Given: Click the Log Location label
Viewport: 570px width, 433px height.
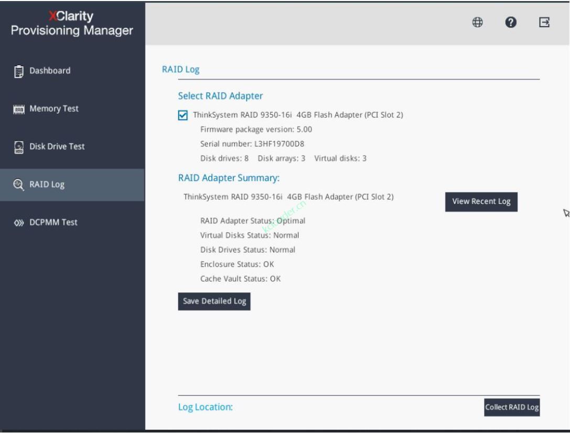Looking at the screenshot, I should pos(206,407).
